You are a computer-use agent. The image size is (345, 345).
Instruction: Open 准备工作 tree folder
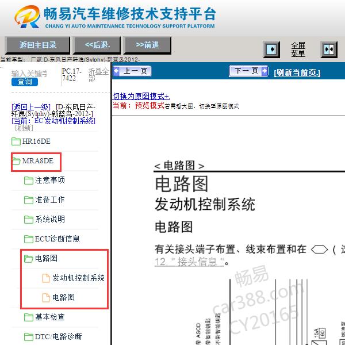coord(50,200)
